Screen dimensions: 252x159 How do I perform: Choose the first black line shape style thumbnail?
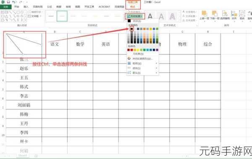point(51,16)
